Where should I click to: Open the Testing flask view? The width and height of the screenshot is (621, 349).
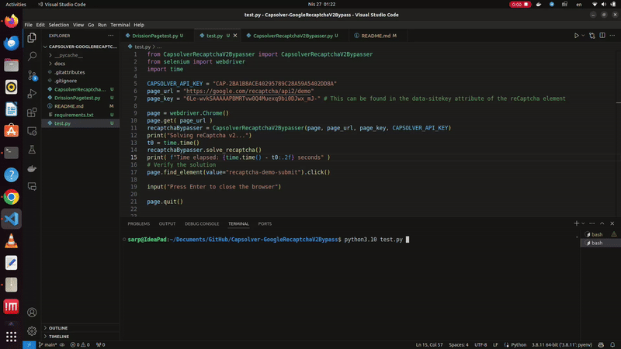[x=32, y=150]
